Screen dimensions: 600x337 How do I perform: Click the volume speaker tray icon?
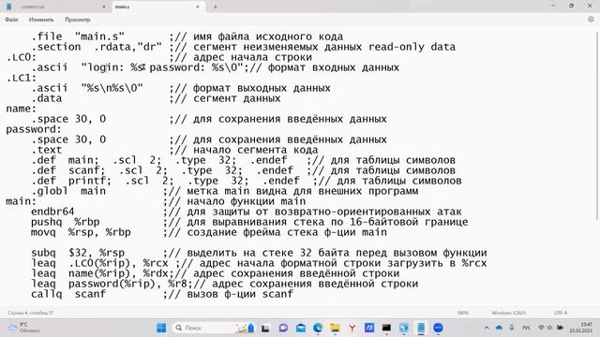(x=550, y=328)
